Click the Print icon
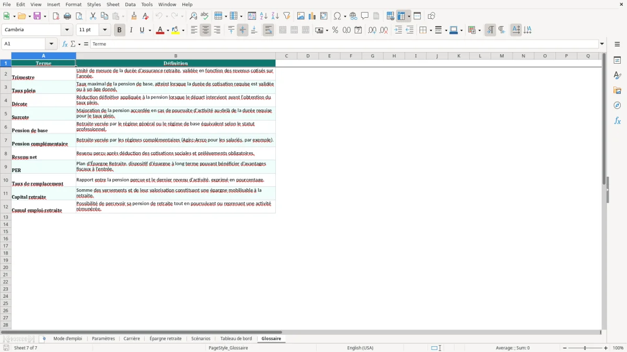 click(x=67, y=16)
